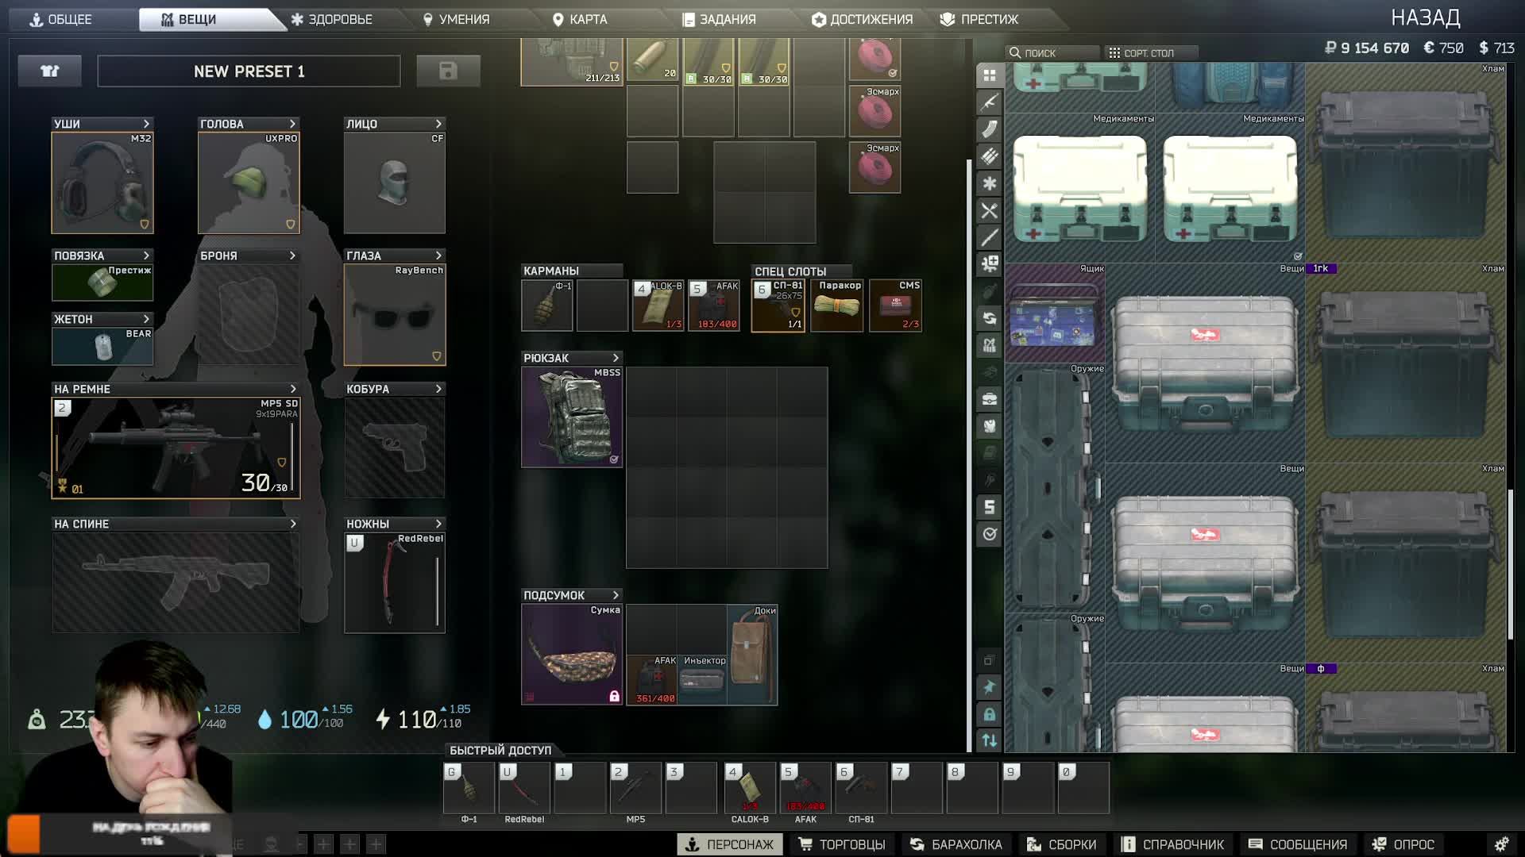The height and width of the screenshot is (857, 1525).
Task: Select the ammo rounds filter icon
Action: [989, 156]
